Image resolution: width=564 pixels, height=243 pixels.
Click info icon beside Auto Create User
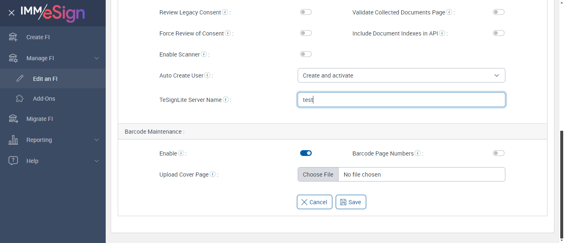tap(207, 75)
